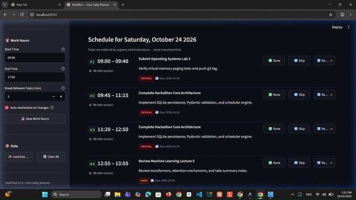
Task: Close the New Tab browser tab
Action: (x=60, y=4)
